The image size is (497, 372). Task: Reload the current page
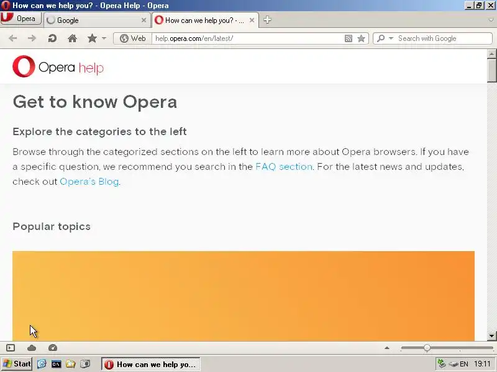52,38
